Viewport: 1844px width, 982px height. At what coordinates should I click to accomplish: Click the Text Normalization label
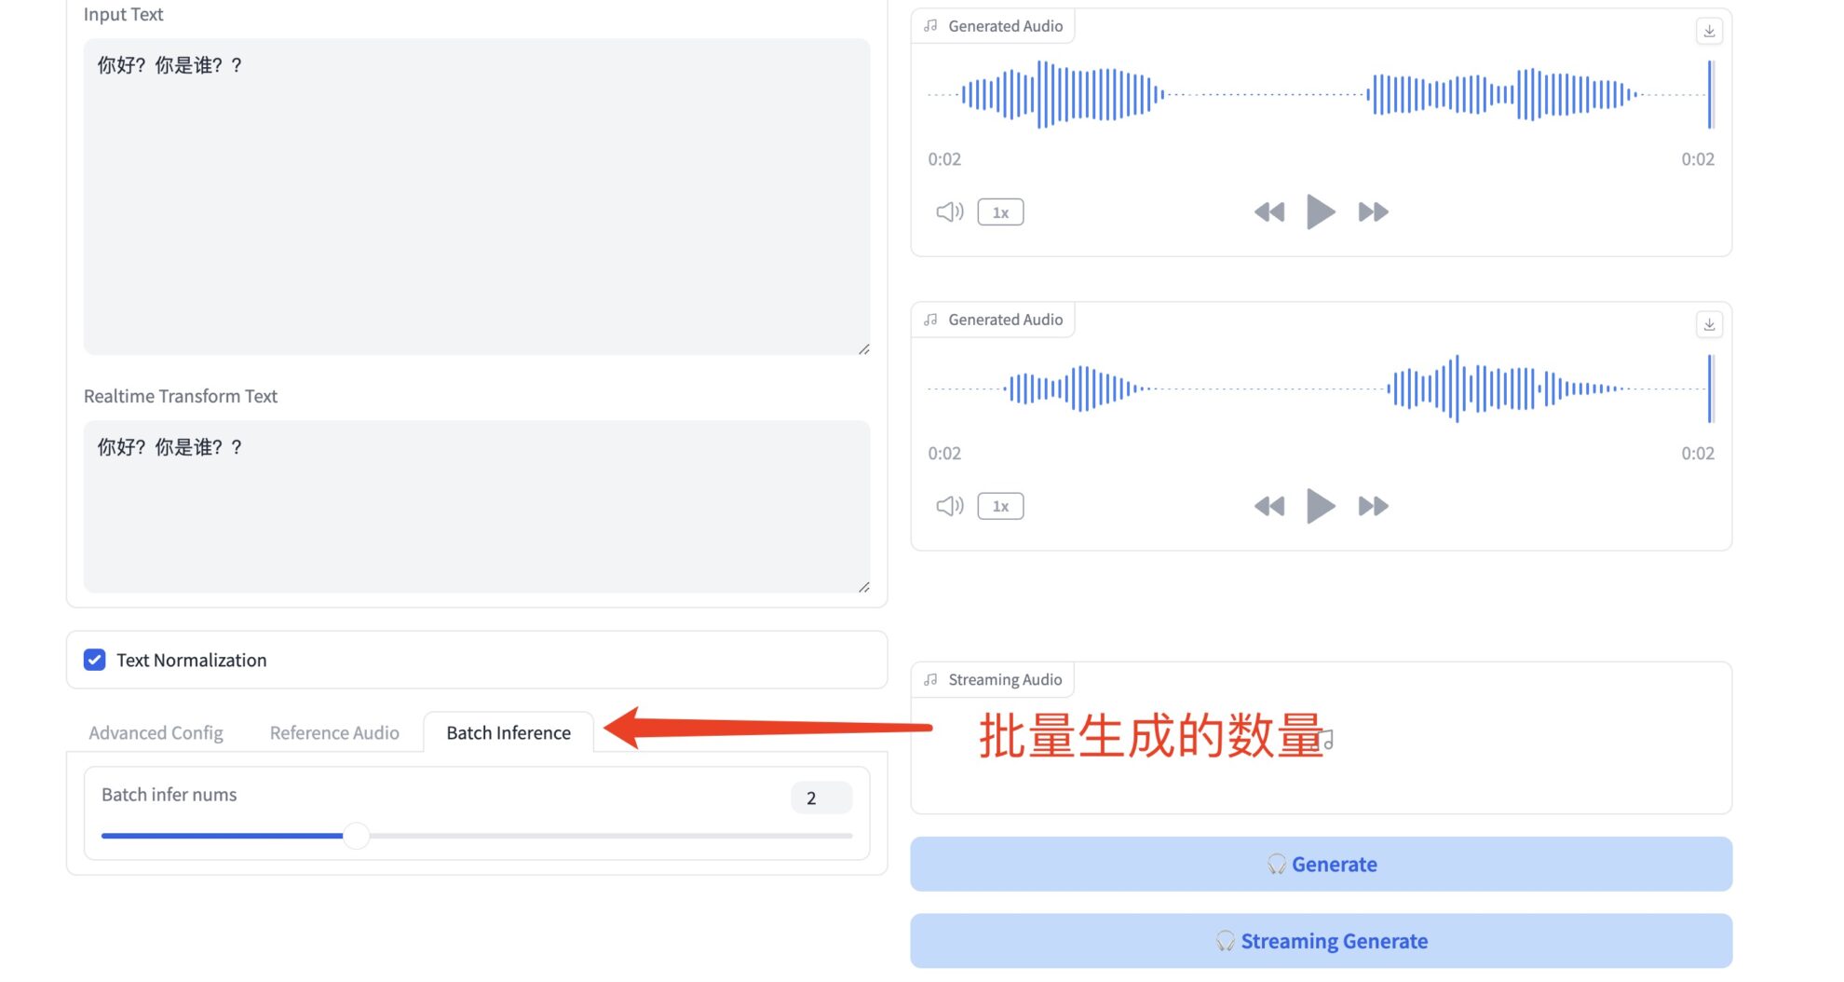coord(192,660)
